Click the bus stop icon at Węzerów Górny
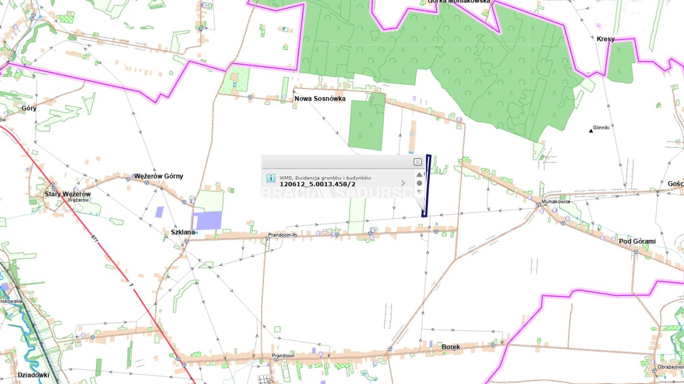Viewport: 684px width, 384px height. (x=128, y=179)
